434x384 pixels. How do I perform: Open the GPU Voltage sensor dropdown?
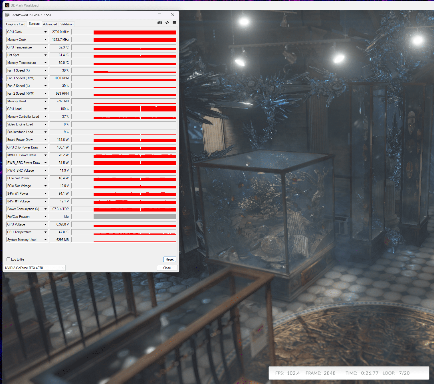pyautogui.click(x=45, y=224)
